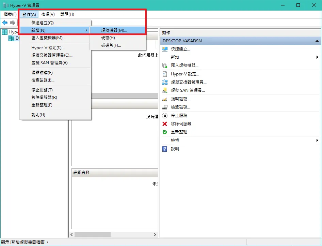The image size is (322, 246).
Task: Close the Hyper-V Manager window
Action: pyautogui.click(x=314, y=5)
